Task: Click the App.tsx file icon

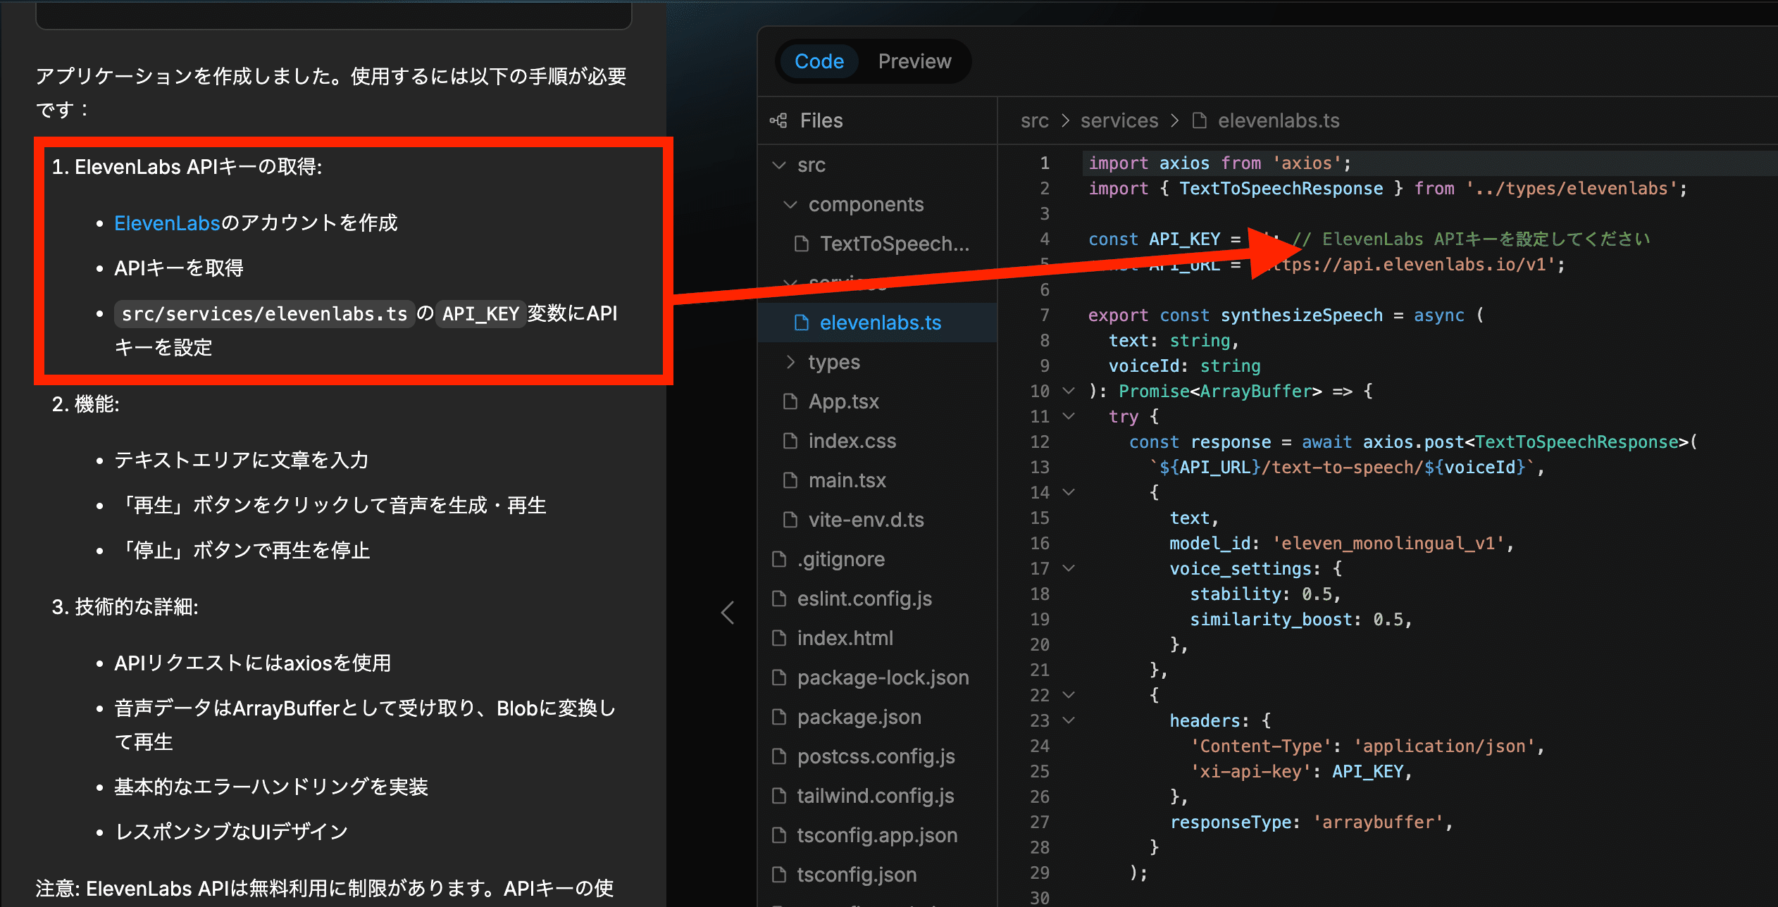Action: point(790,401)
